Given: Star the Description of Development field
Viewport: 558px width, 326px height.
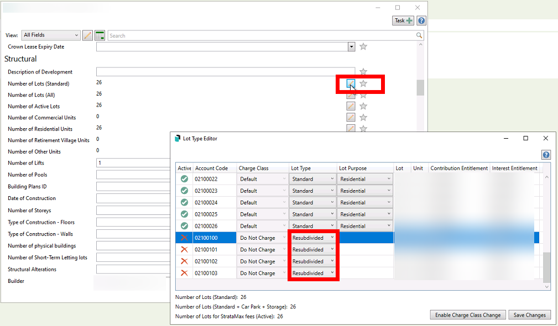Looking at the screenshot, I should 363,71.
